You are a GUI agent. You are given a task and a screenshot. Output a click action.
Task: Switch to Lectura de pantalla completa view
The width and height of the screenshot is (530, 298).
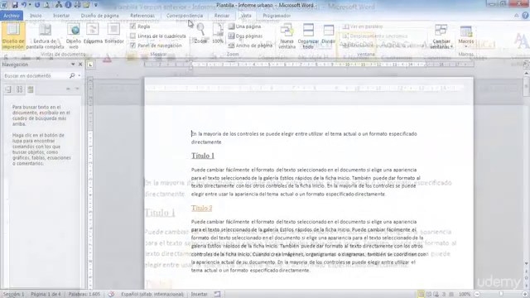point(45,36)
